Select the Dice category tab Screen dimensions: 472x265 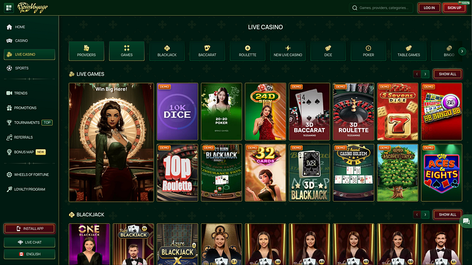coord(328,51)
